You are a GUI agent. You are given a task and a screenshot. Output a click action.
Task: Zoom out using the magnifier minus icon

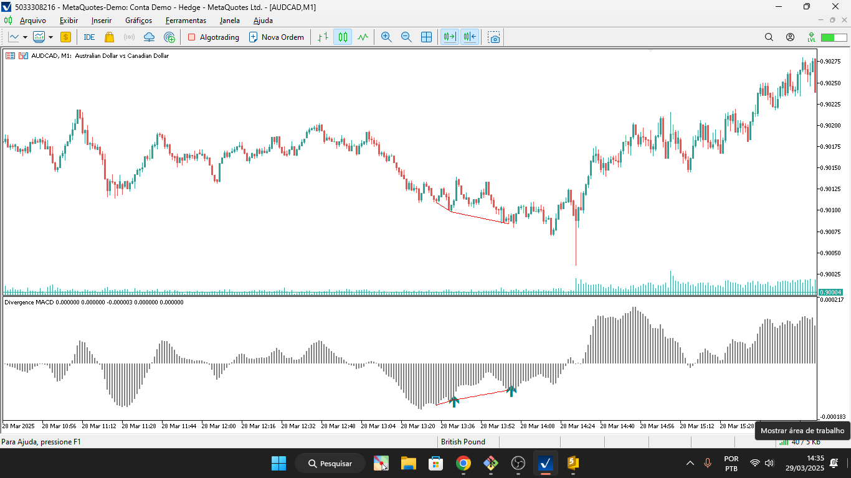(x=406, y=37)
